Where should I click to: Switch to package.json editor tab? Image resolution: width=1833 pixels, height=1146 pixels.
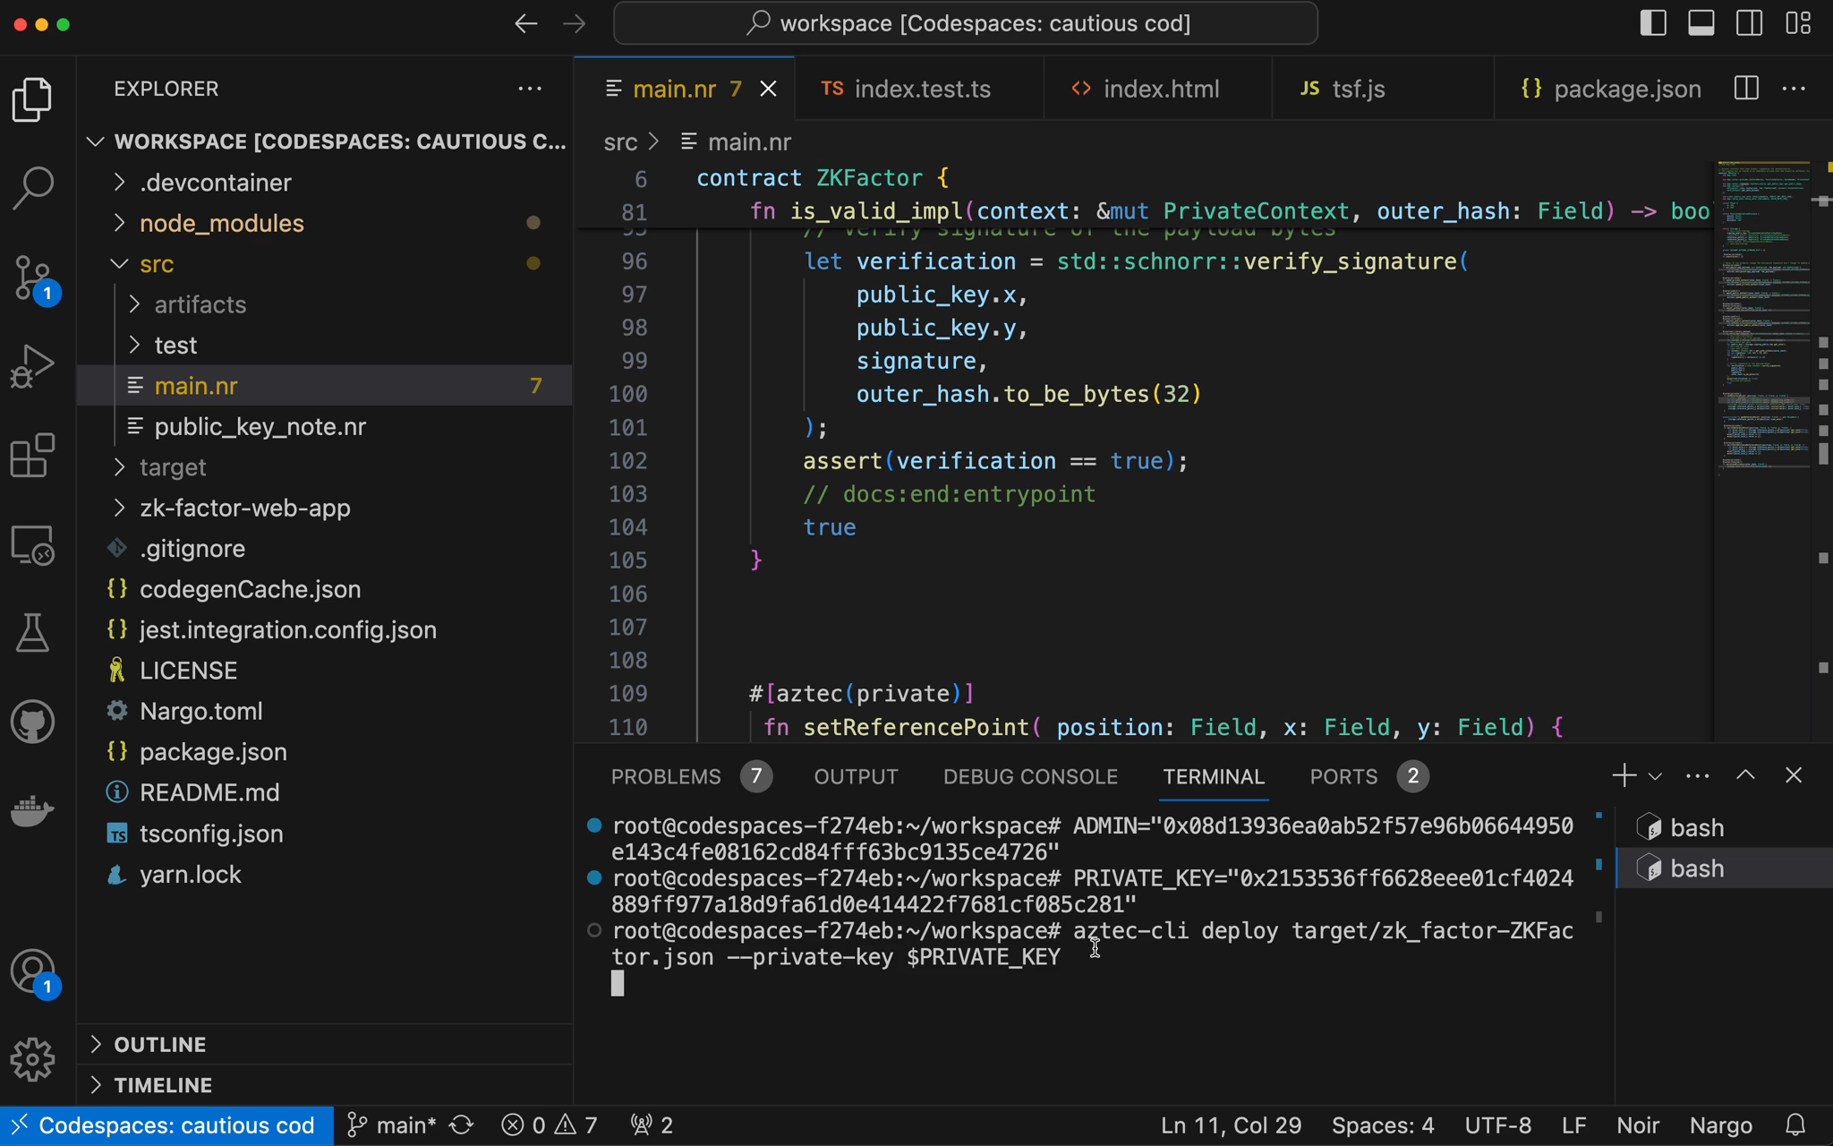1611,89
